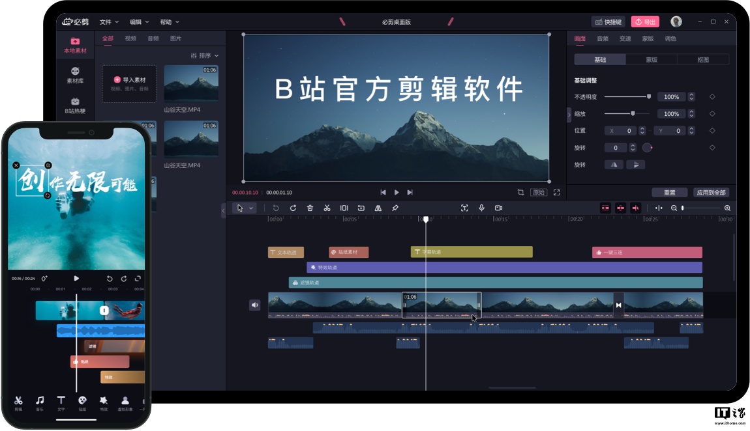
Task: Click the redo icon above the timeline
Action: click(x=293, y=208)
